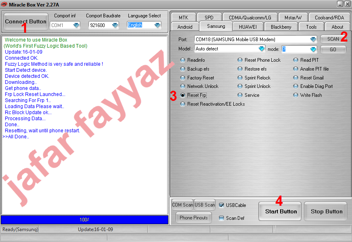Select the Service radio option
352x242 pixels.
tap(248, 95)
